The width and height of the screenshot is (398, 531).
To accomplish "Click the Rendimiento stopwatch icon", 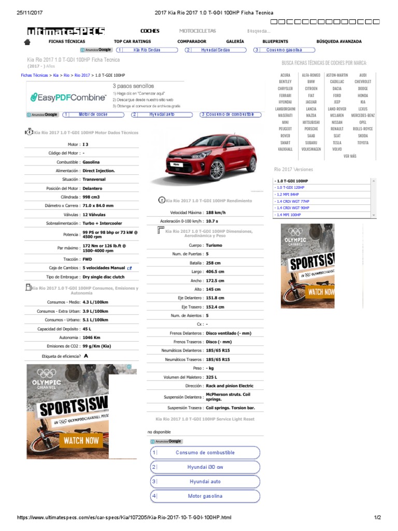I will pyautogui.click(x=162, y=200).
